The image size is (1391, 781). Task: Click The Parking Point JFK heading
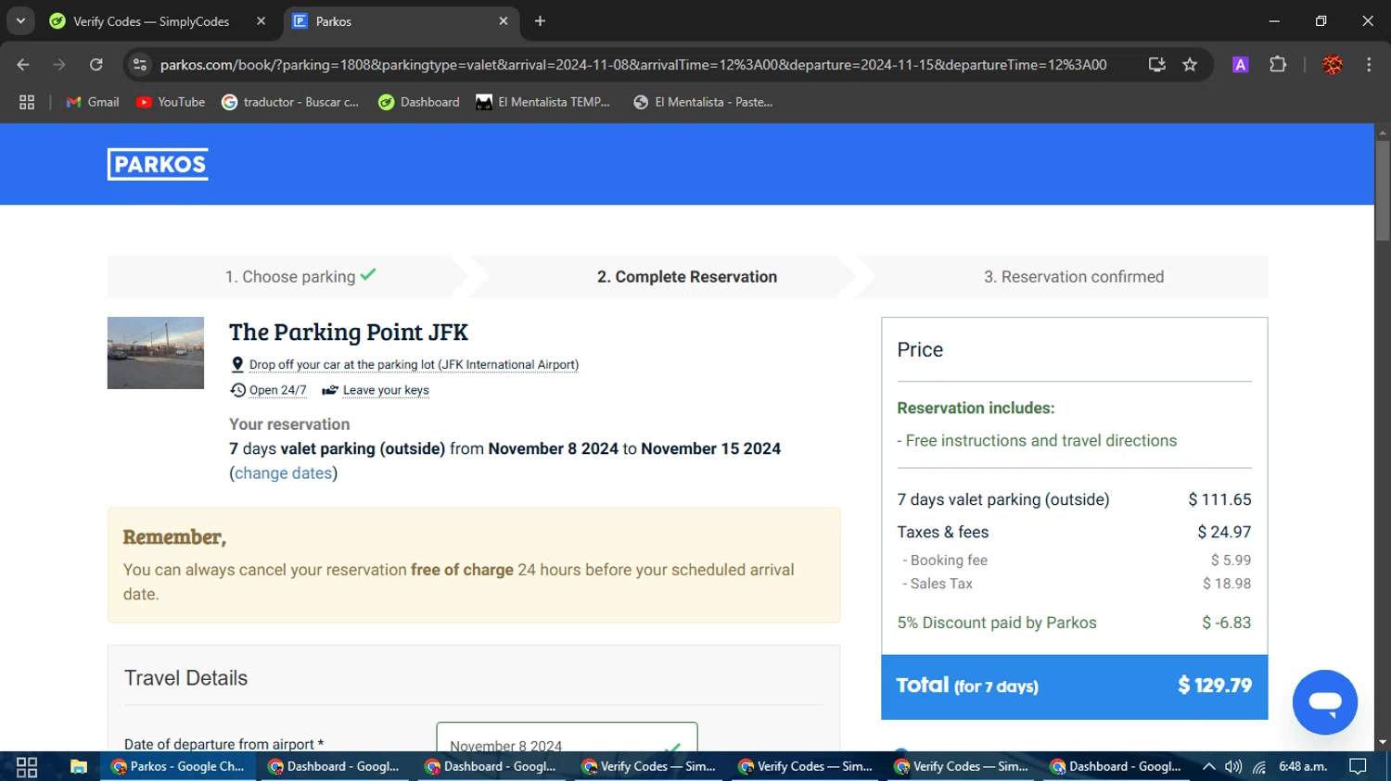(349, 332)
